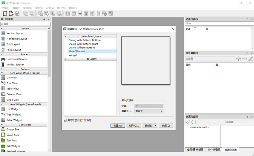Click the Open Form toolbar icon
This screenshot has height=156, width=254.
pyautogui.click(x=11, y=14)
